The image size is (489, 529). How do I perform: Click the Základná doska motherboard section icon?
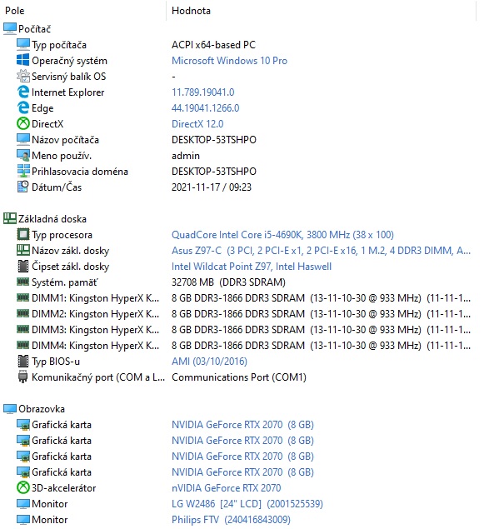coord(10,218)
